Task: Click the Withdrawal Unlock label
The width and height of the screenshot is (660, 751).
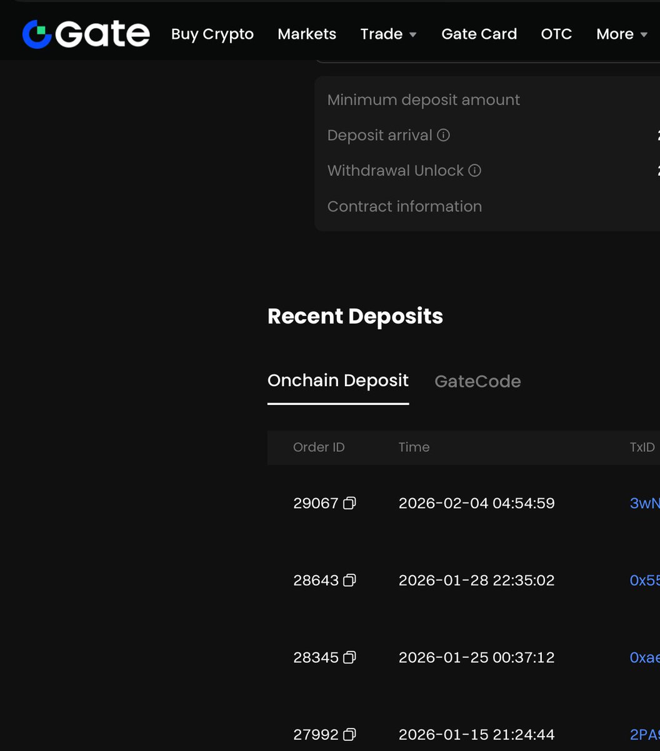Action: pos(396,170)
